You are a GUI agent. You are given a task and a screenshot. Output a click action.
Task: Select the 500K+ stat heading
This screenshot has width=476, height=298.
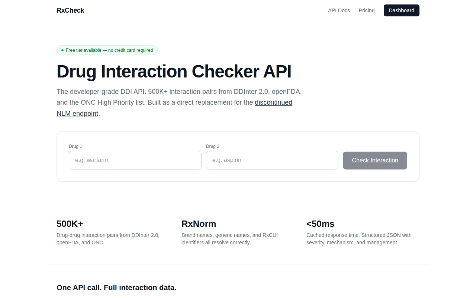click(70, 224)
